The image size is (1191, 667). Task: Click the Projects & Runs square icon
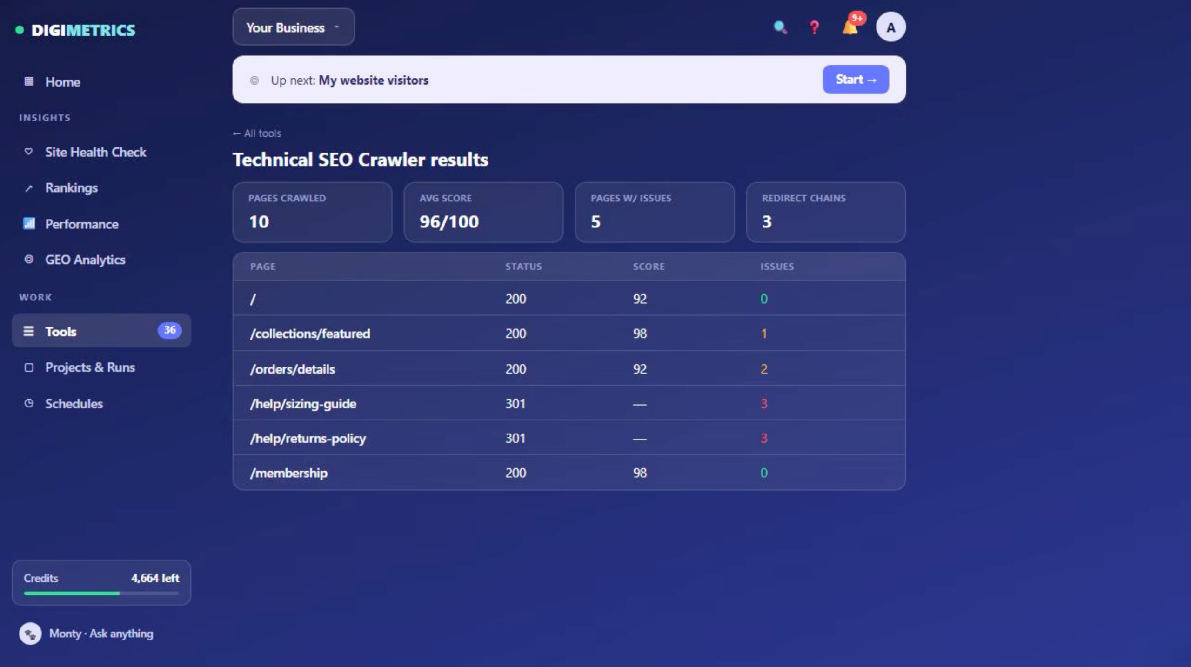click(29, 367)
